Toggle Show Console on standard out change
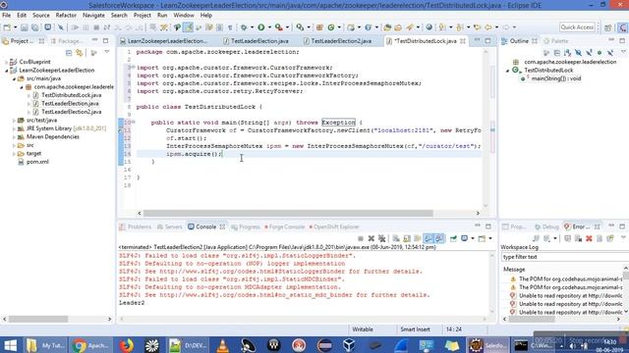629x353 pixels. tap(429, 238)
